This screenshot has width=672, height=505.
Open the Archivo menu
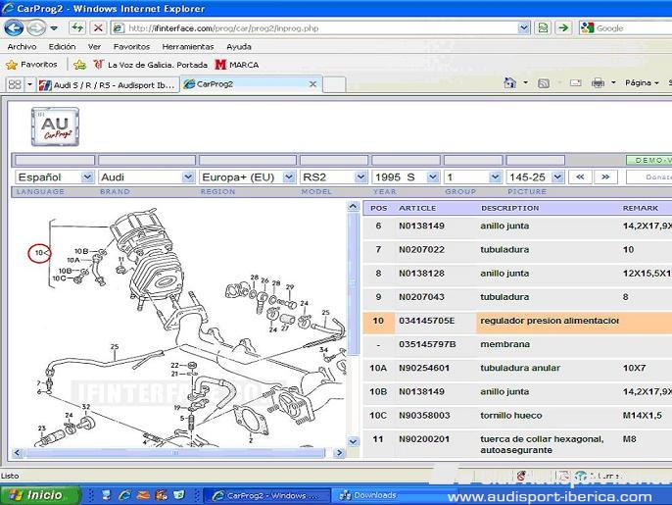pyautogui.click(x=22, y=46)
